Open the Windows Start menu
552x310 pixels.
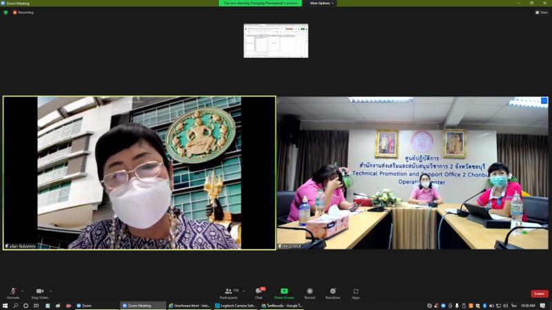(x=5, y=306)
